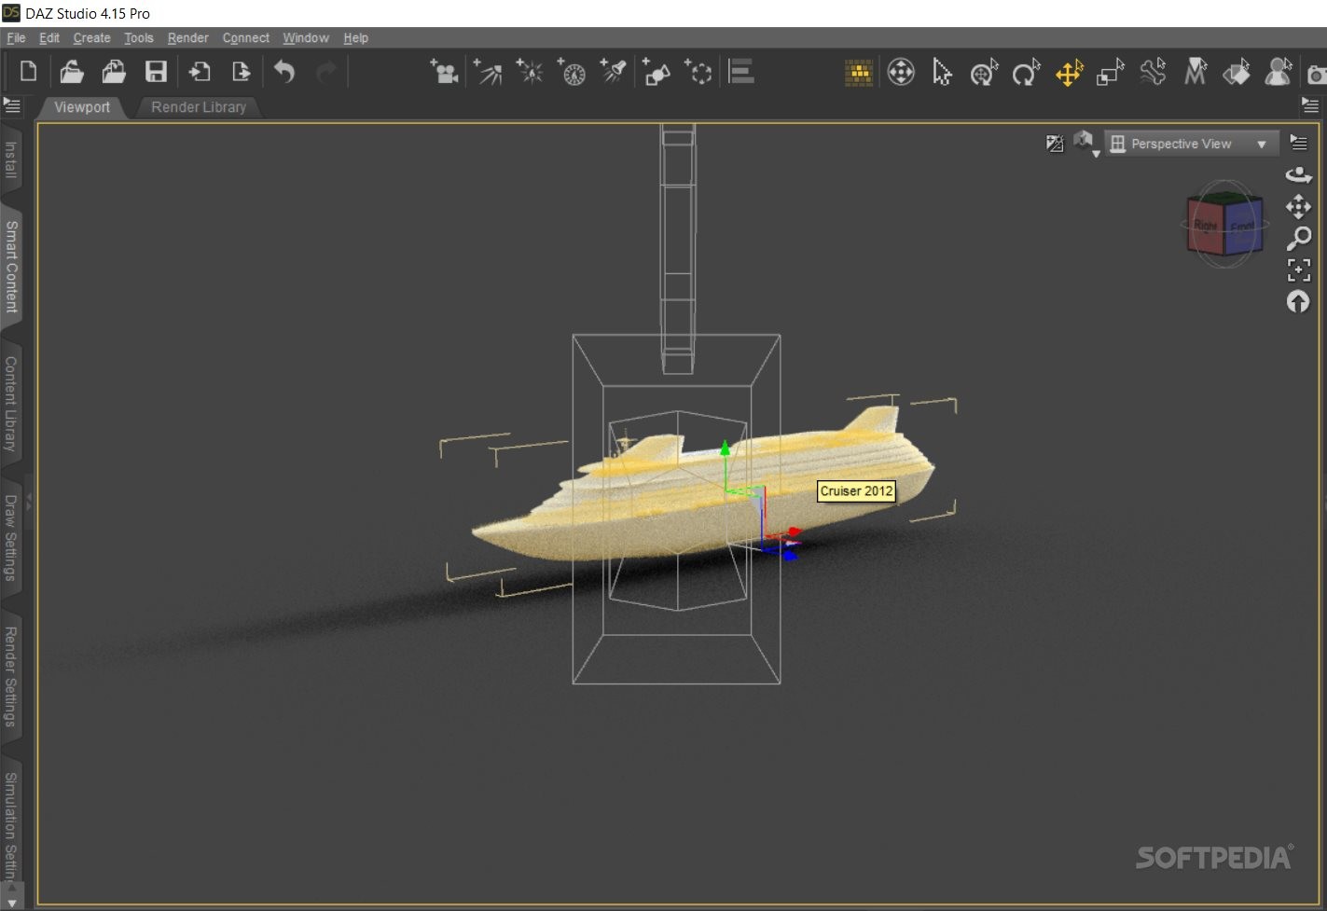
Task: Click the grayed Redo arrow
Action: (x=326, y=72)
